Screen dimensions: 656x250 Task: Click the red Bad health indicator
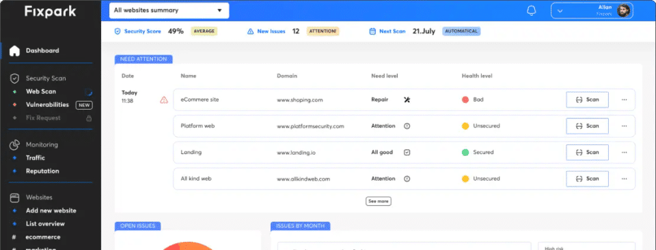[465, 99]
